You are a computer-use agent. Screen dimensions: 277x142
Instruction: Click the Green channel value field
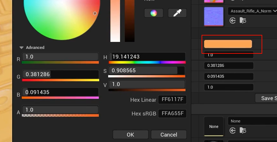point(60,75)
